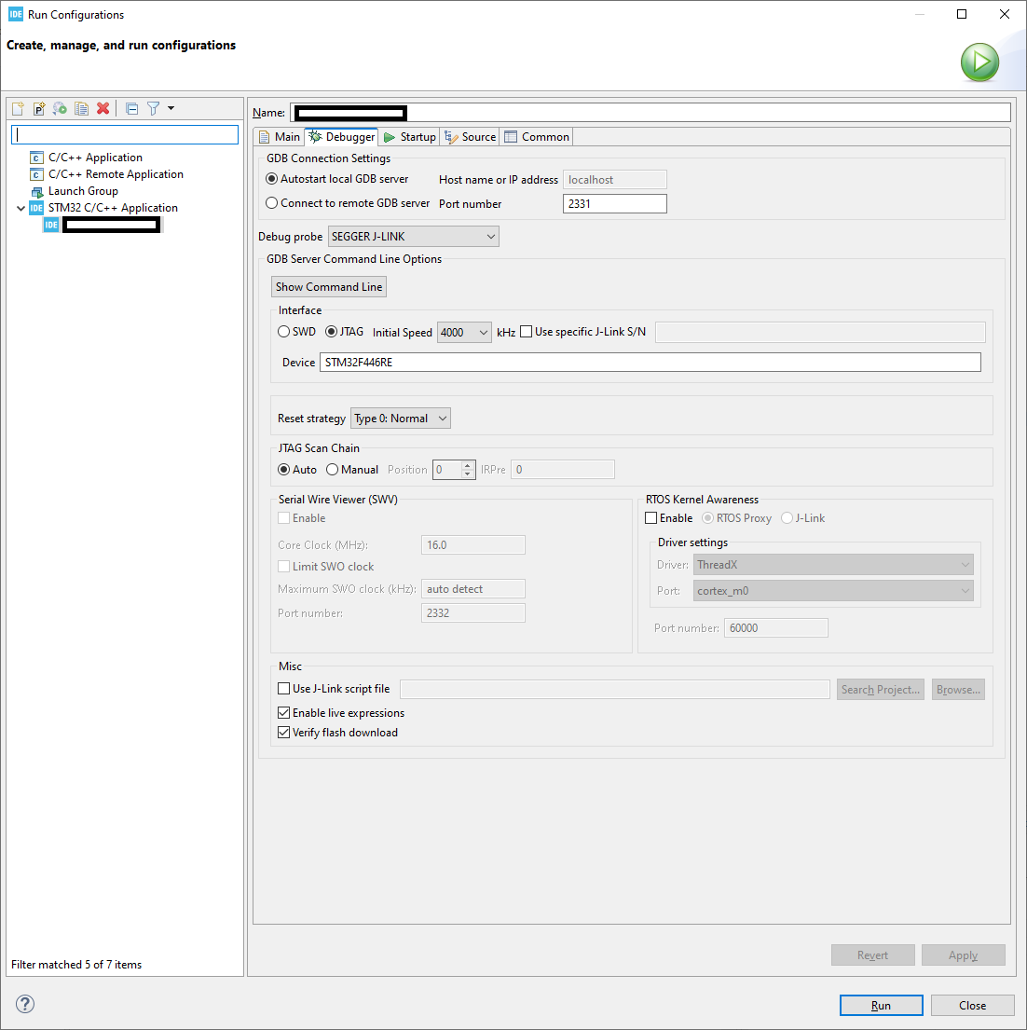Click the new prototype icon
The image size is (1027, 1030).
38,108
